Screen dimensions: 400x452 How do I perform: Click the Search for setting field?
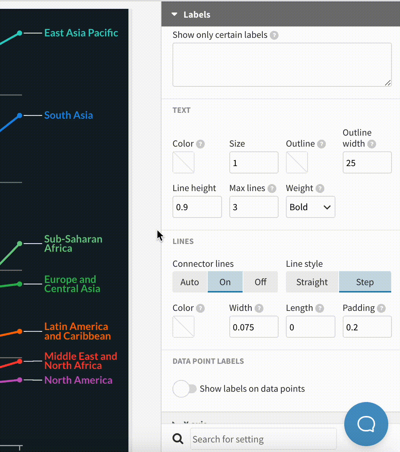click(263, 439)
